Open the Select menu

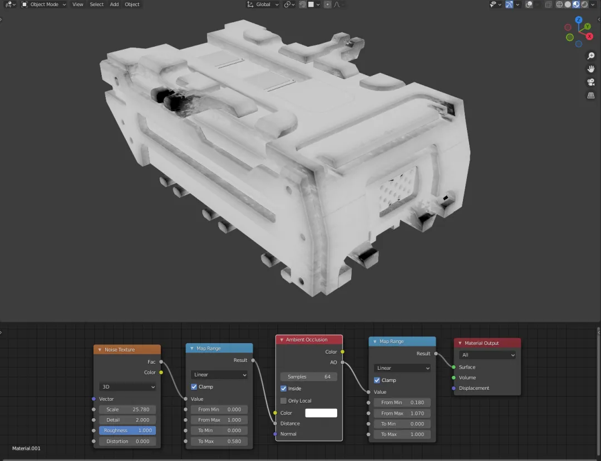coord(97,4)
